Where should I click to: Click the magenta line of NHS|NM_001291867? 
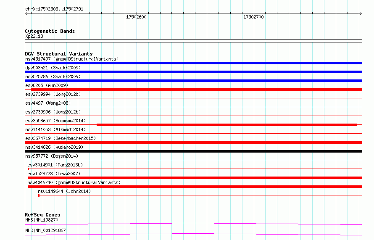[x=193, y=234]
